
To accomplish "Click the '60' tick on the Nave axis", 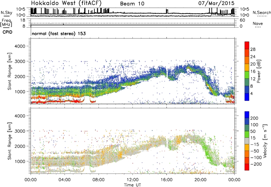I will (242, 20).
